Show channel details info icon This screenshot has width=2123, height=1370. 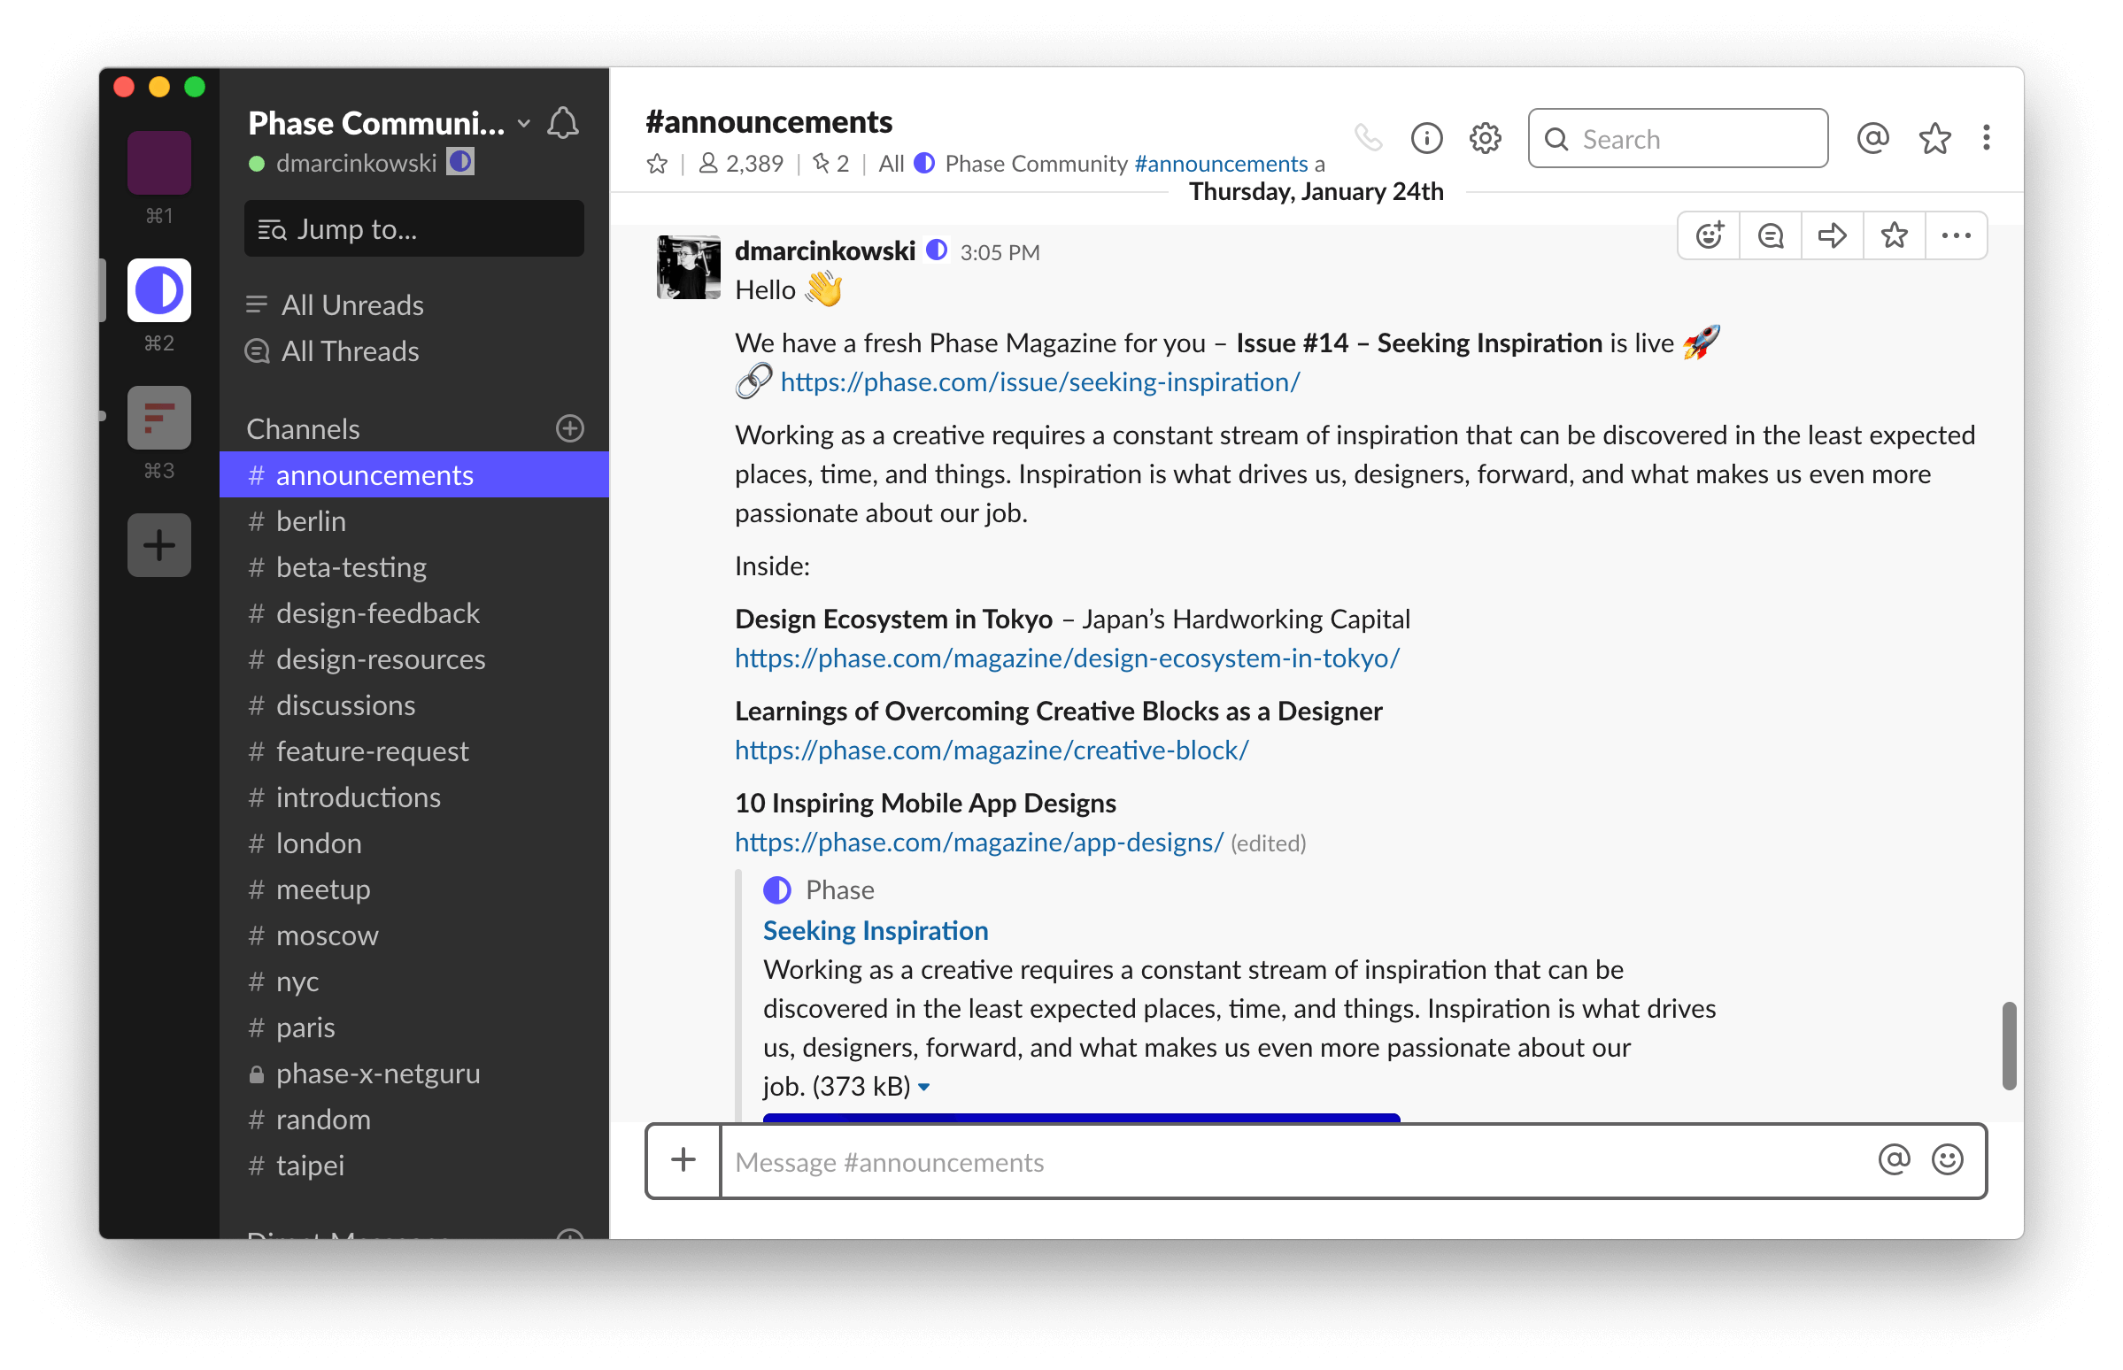[1426, 138]
